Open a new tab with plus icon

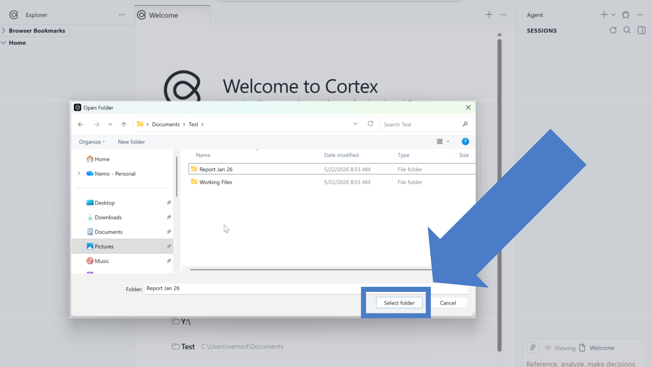point(489,15)
